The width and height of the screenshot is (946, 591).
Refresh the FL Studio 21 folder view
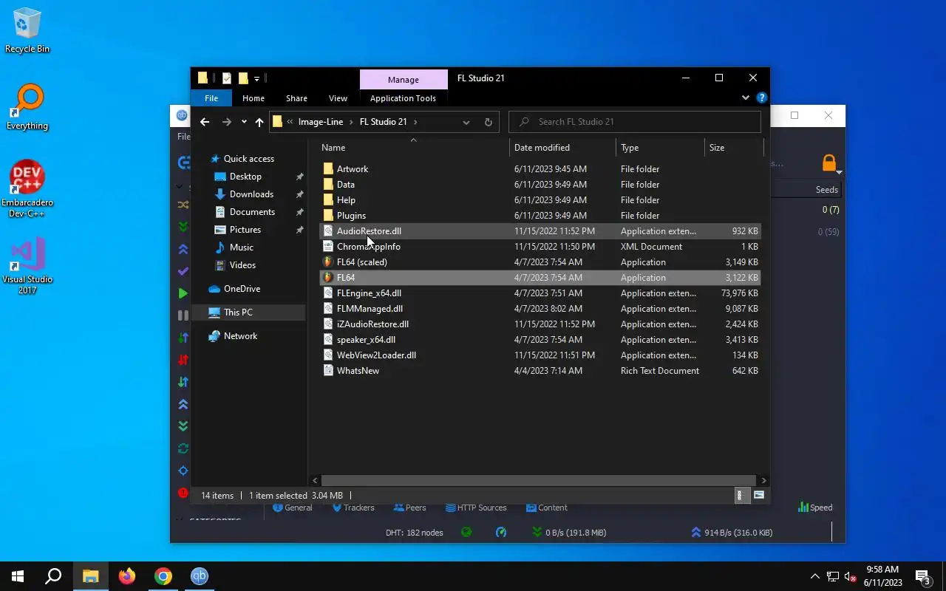488,122
